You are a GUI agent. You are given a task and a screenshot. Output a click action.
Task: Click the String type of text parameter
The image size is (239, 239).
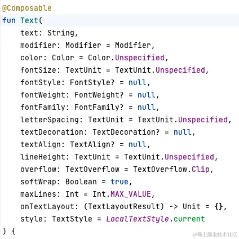coord(61,33)
